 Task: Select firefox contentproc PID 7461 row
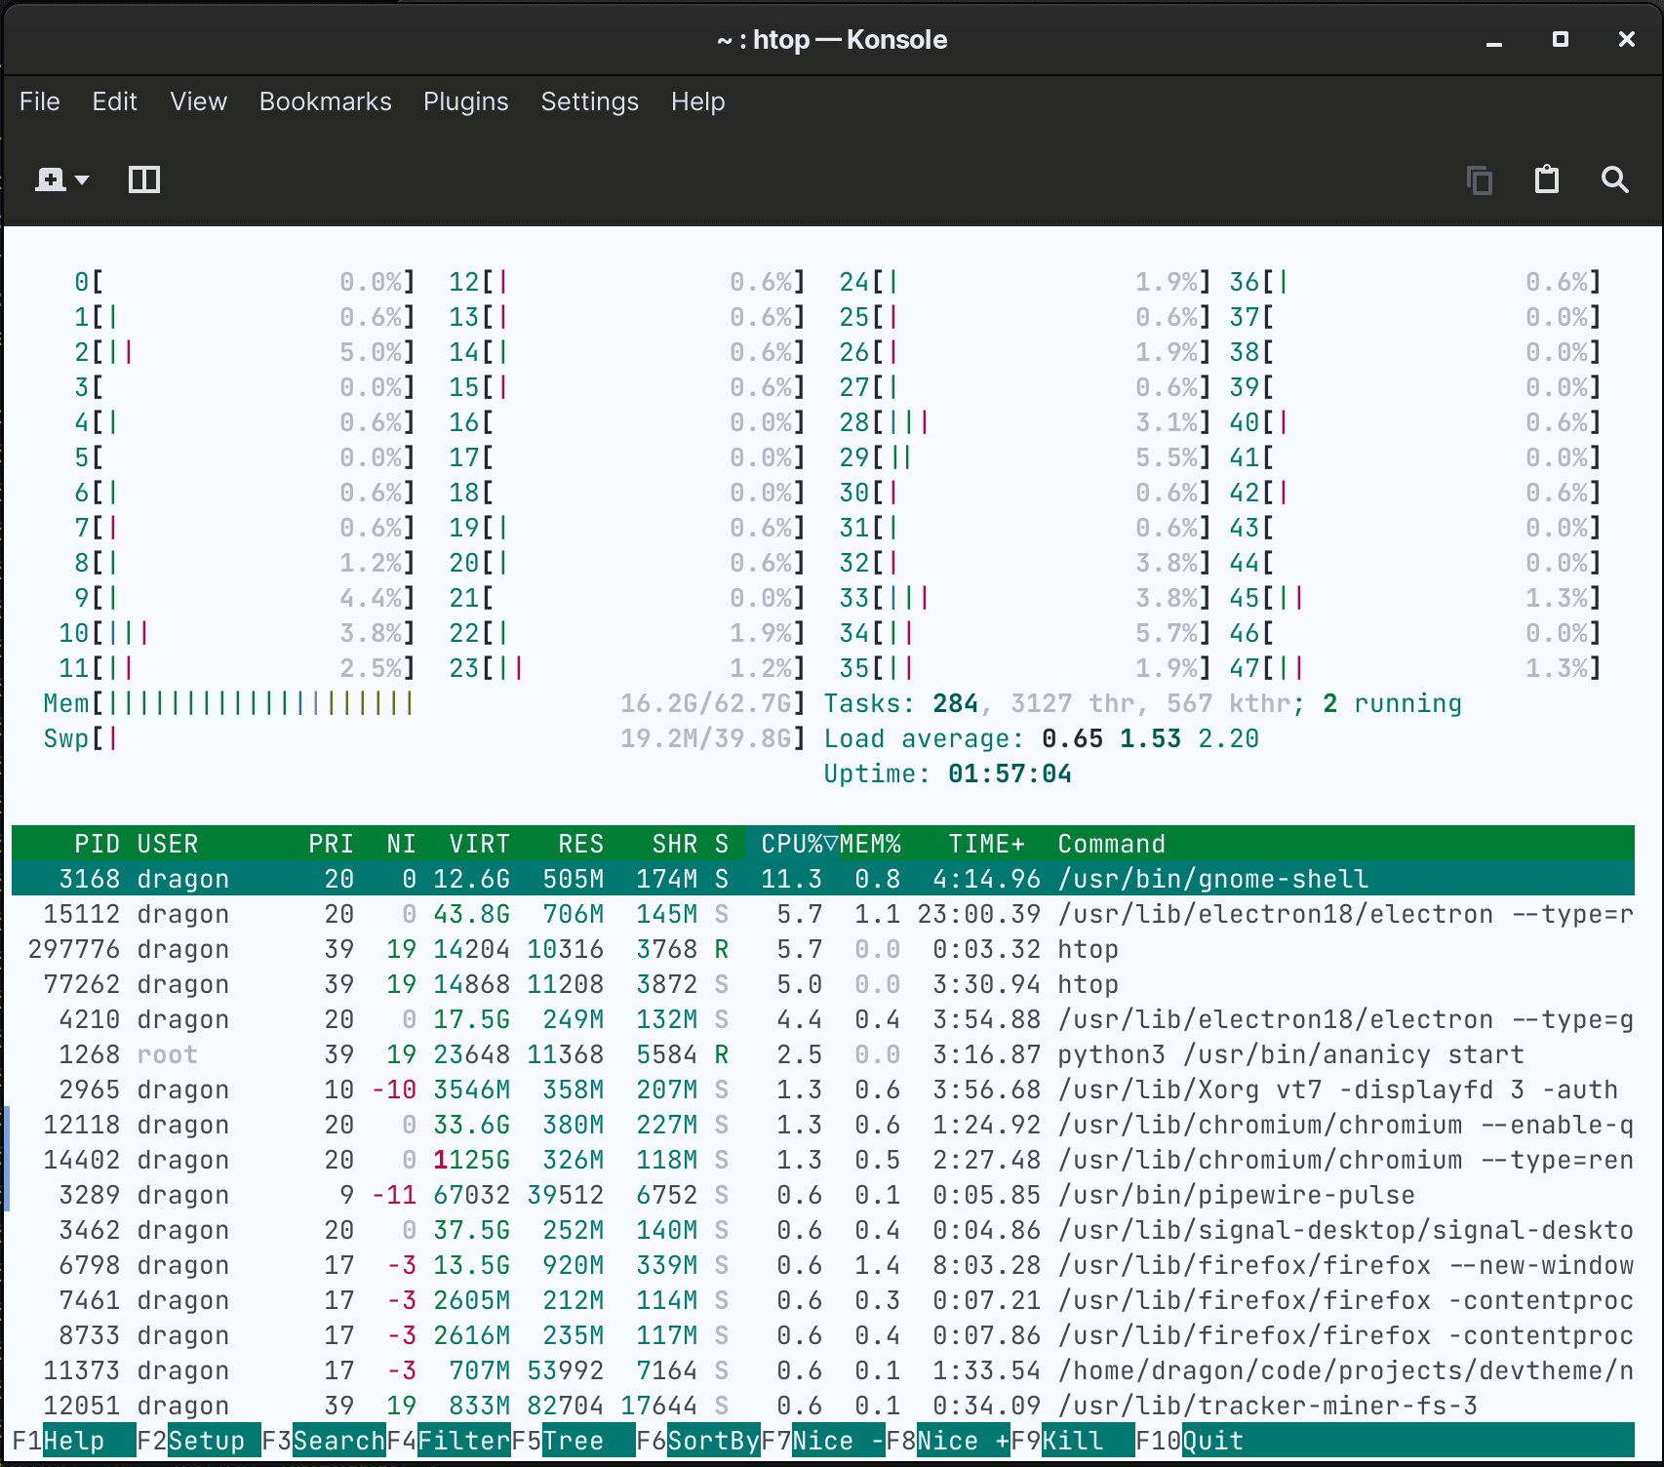[823, 1300]
